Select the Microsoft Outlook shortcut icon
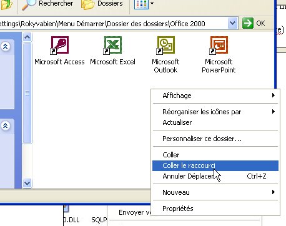The height and width of the screenshot is (226, 286). (x=165, y=46)
